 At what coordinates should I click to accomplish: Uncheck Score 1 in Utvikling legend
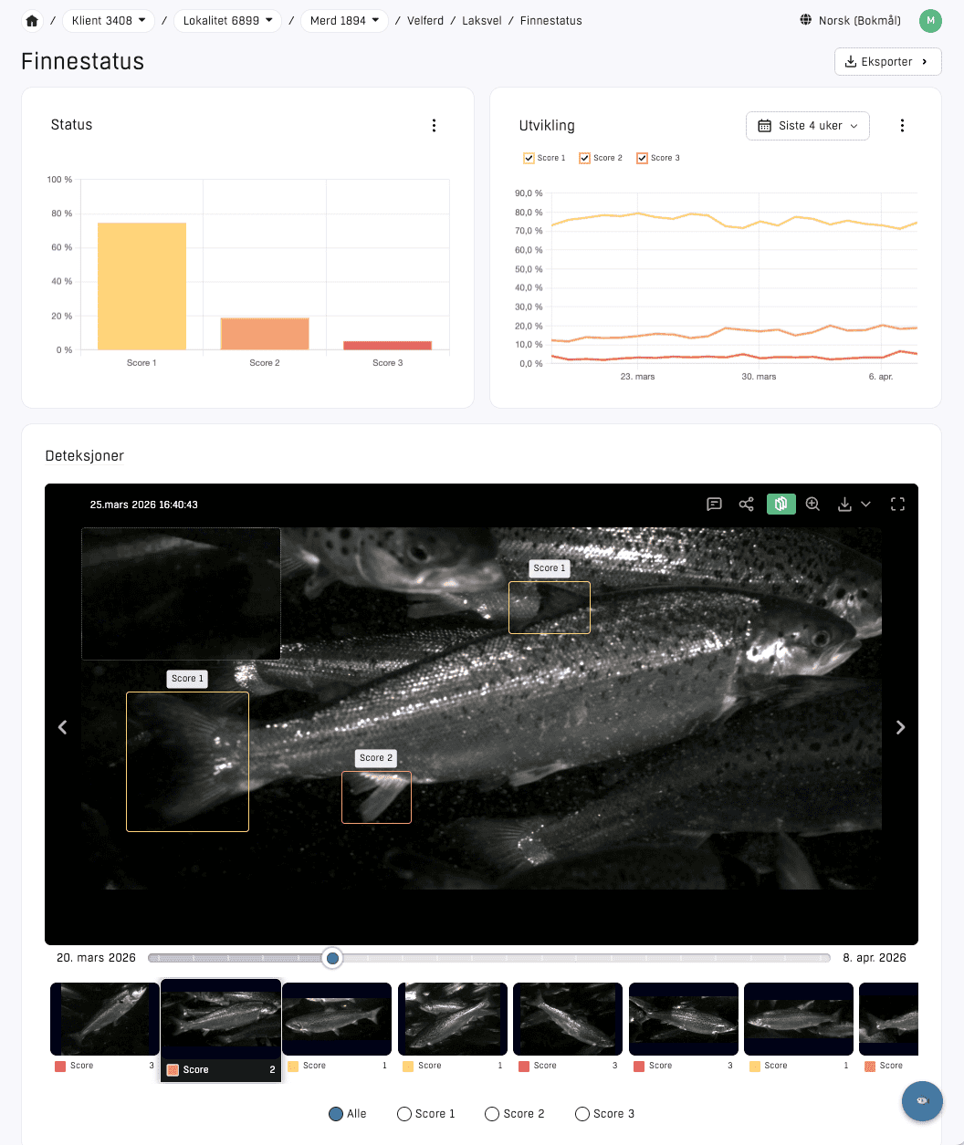tap(529, 158)
